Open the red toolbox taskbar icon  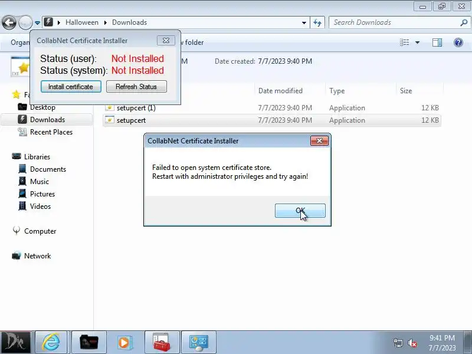pos(162,342)
